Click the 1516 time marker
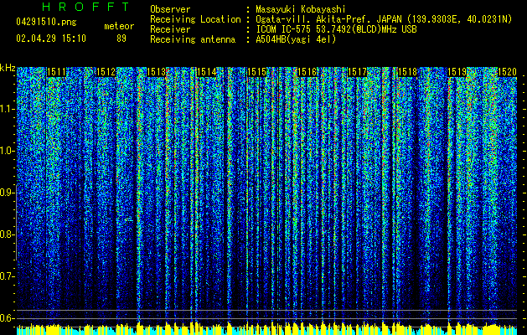The height and width of the screenshot is (335, 527). click(x=307, y=72)
